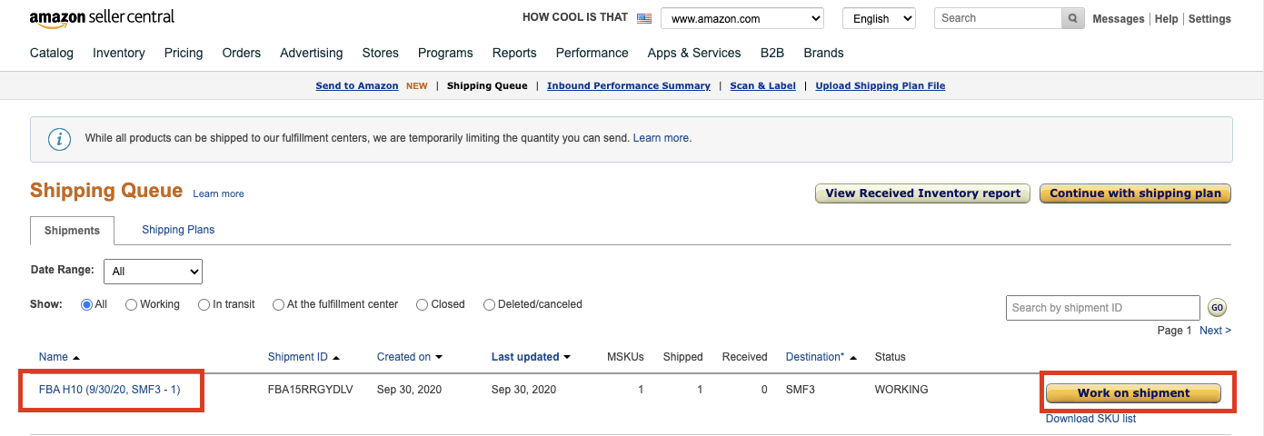Choose the Closed filter radio button
This screenshot has height=436, width=1264.
point(422,305)
